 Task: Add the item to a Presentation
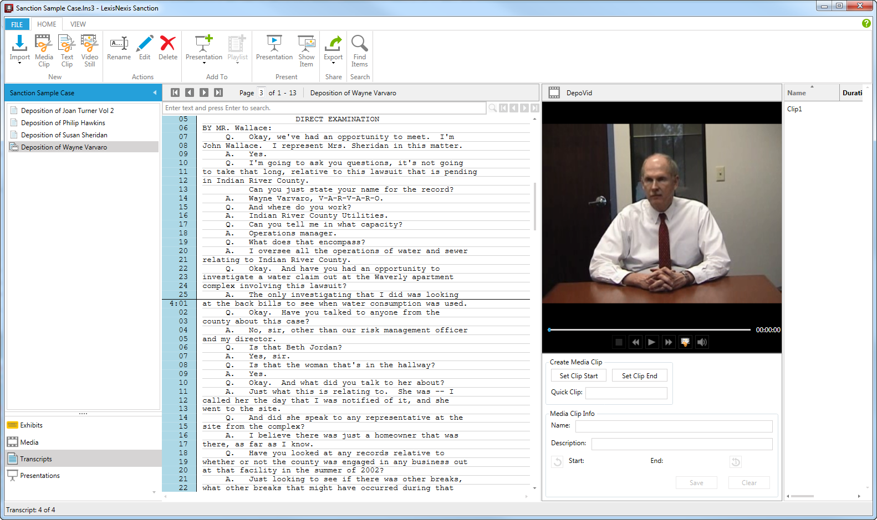(x=203, y=49)
